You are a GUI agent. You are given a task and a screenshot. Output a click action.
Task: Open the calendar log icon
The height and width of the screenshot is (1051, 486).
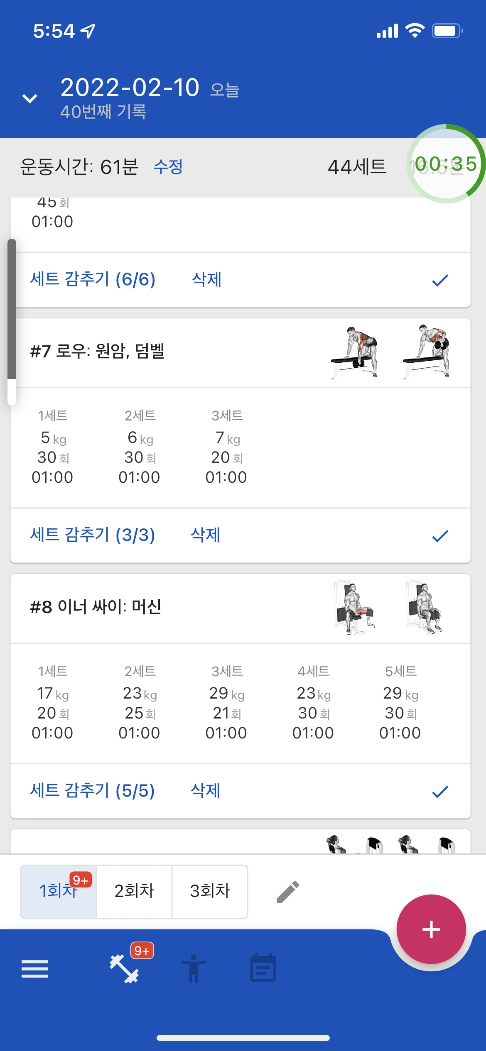[263, 968]
